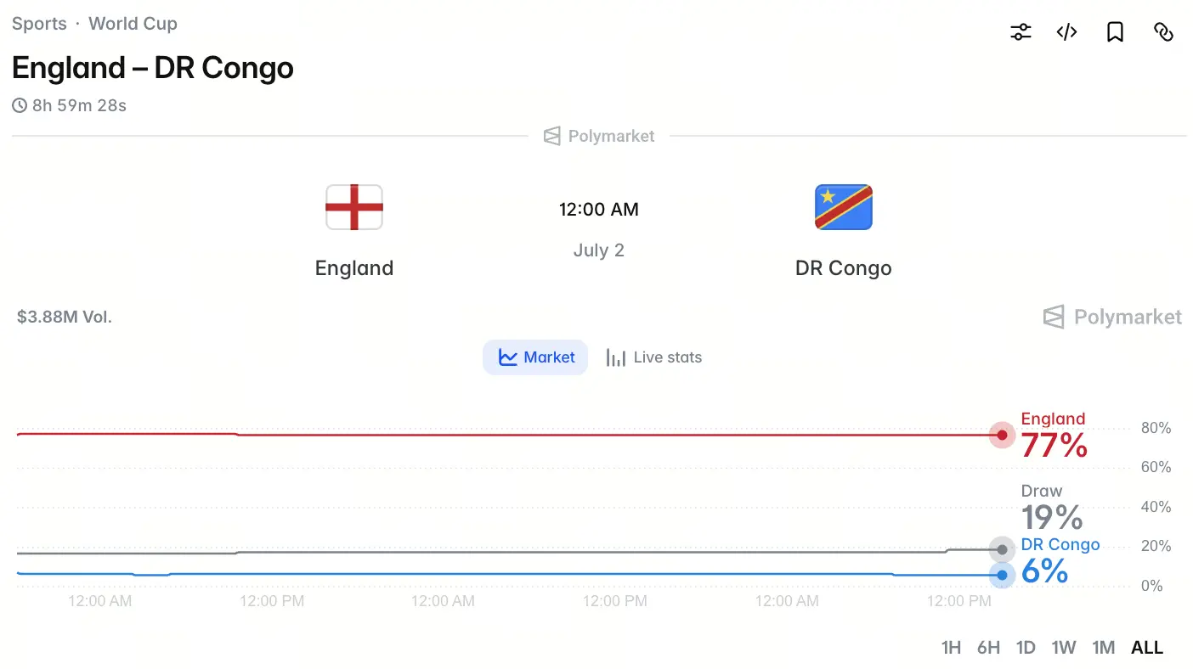Select the 1H time range
This screenshot has height=669, width=1193.
(951, 648)
